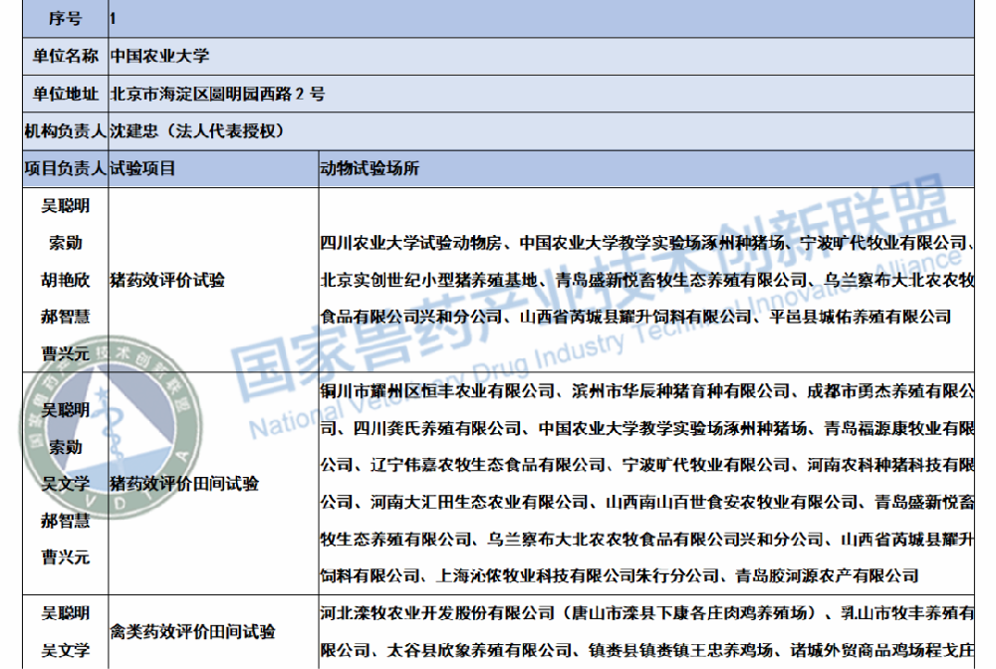Select 索勋 in the 猪药效评价田间试验 row

[x=66, y=447]
